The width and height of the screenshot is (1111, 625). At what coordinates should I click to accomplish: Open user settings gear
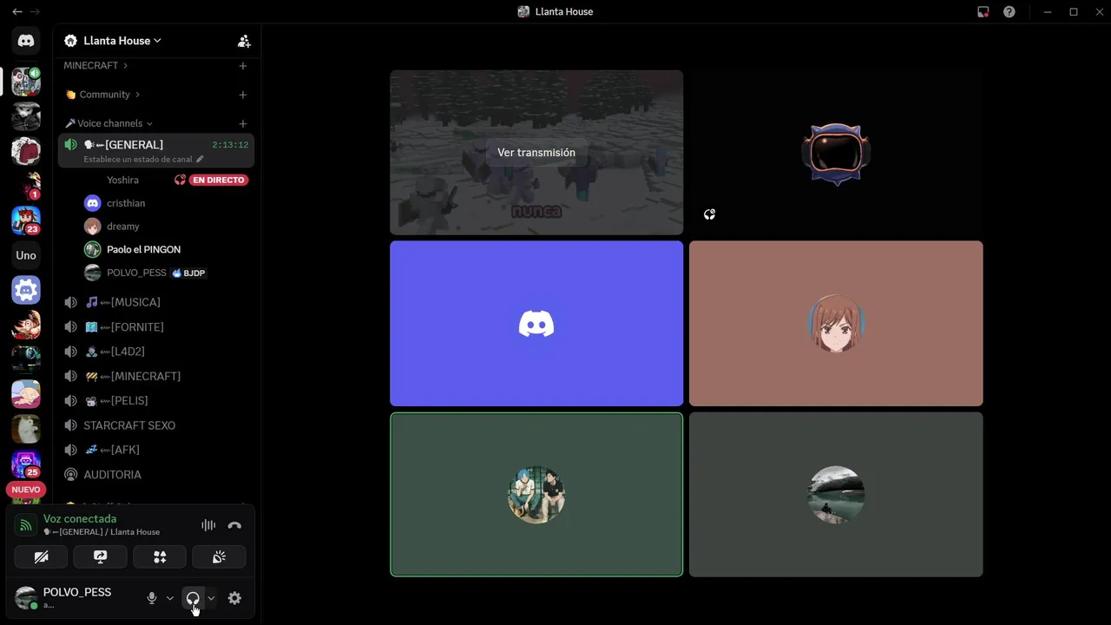pos(234,598)
